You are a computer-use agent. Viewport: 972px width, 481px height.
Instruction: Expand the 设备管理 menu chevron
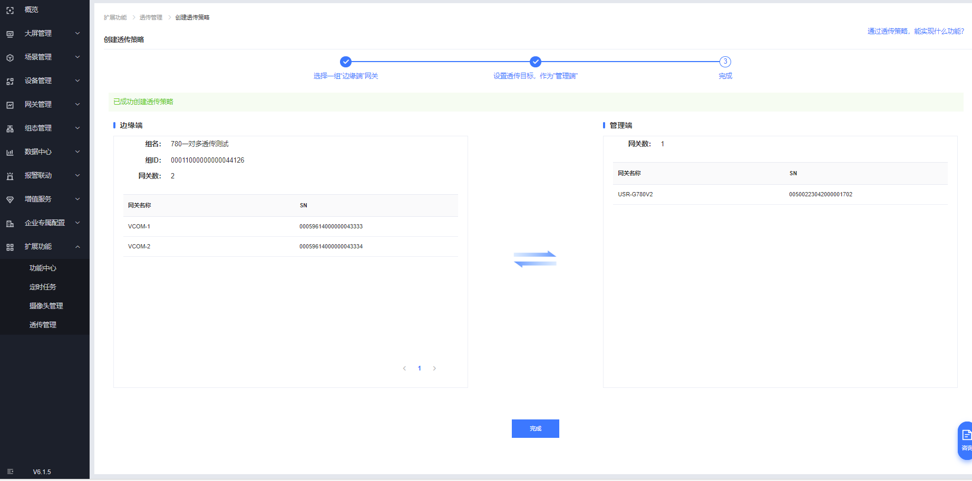pos(77,81)
